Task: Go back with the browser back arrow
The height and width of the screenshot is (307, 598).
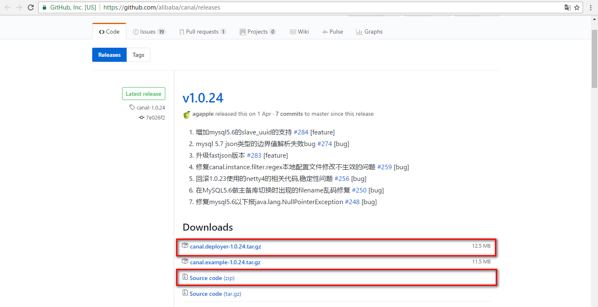Action: tap(7, 7)
